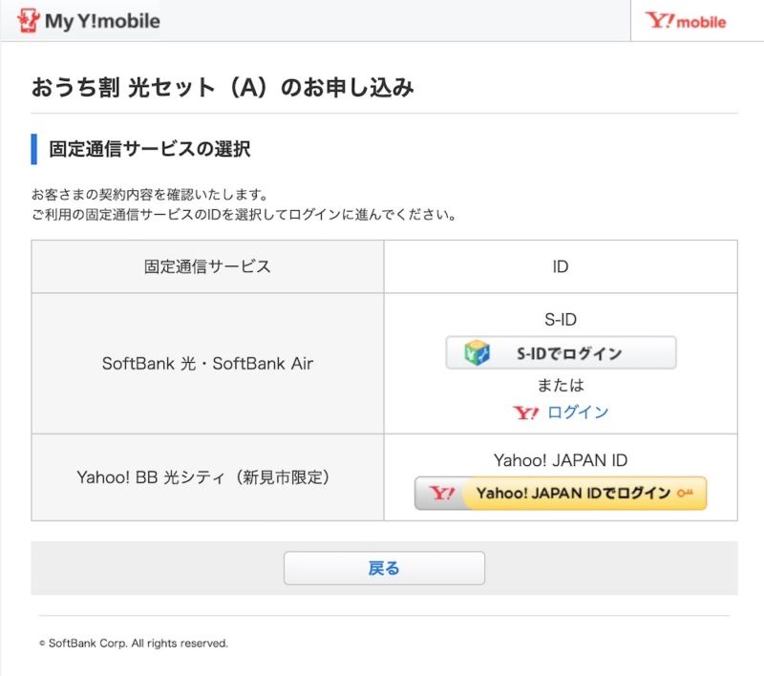
Task: Click the Yahoo! JAPAN ID label text
Action: pyautogui.click(x=561, y=460)
